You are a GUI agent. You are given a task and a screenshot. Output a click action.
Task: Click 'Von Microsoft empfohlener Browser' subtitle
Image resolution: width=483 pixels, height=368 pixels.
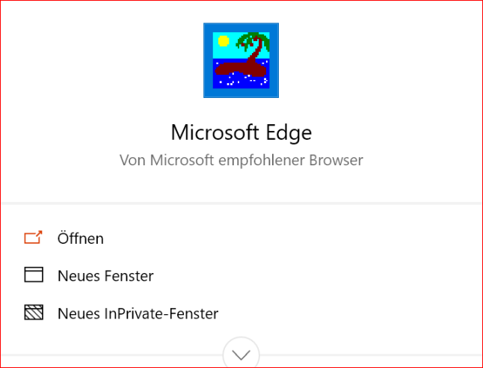point(241,160)
